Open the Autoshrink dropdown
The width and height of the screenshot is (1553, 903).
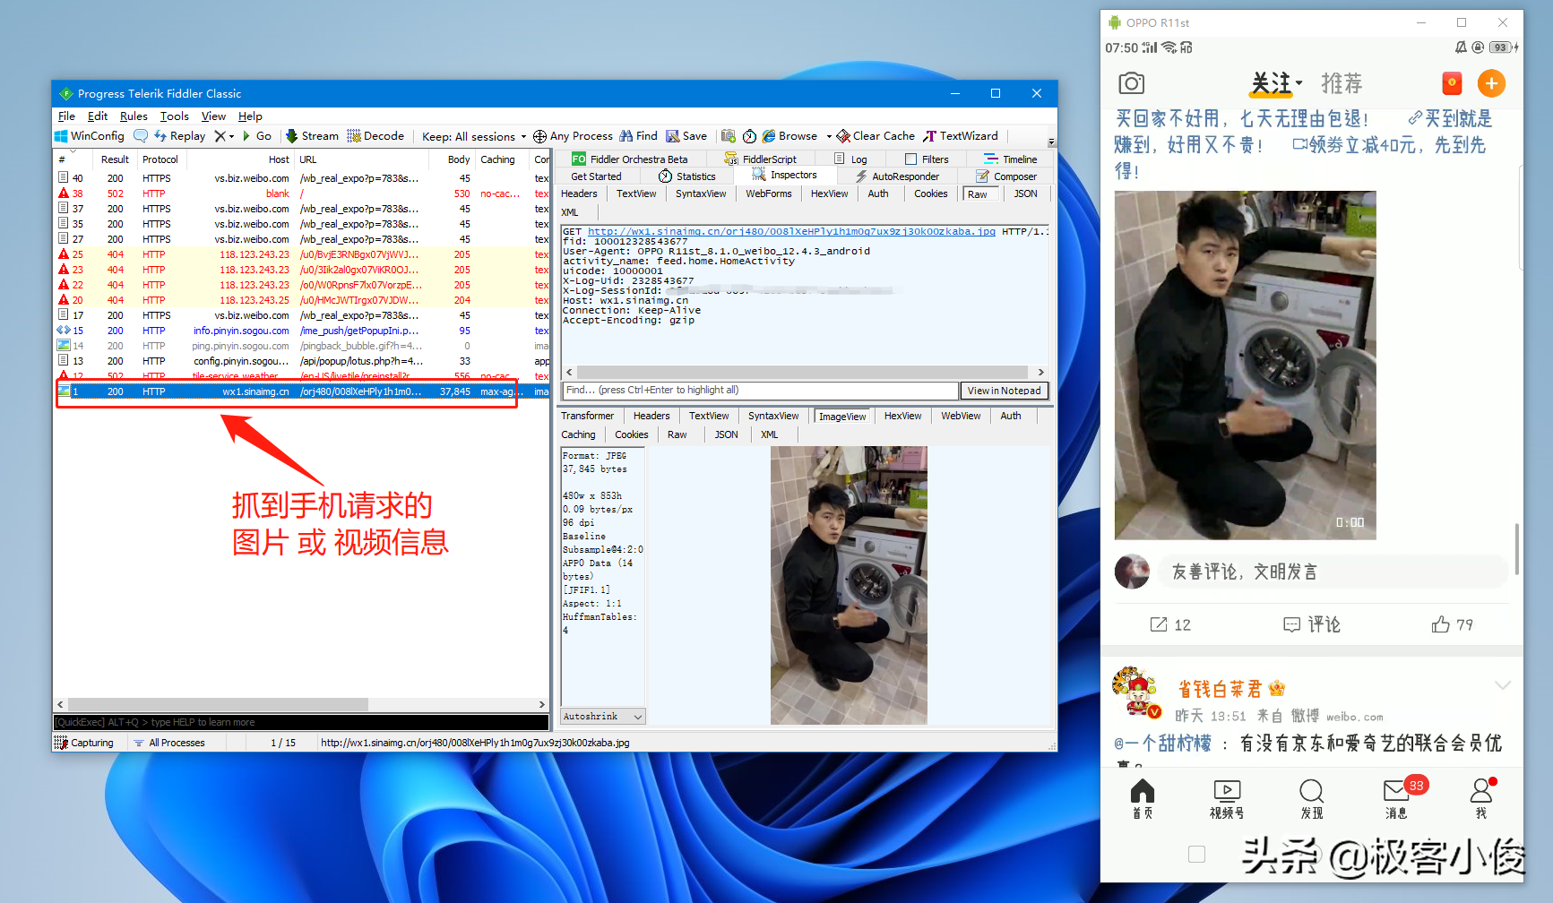[x=637, y=716]
